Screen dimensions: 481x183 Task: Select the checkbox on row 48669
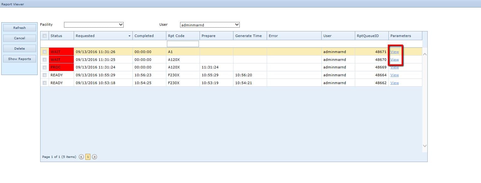tap(45, 67)
